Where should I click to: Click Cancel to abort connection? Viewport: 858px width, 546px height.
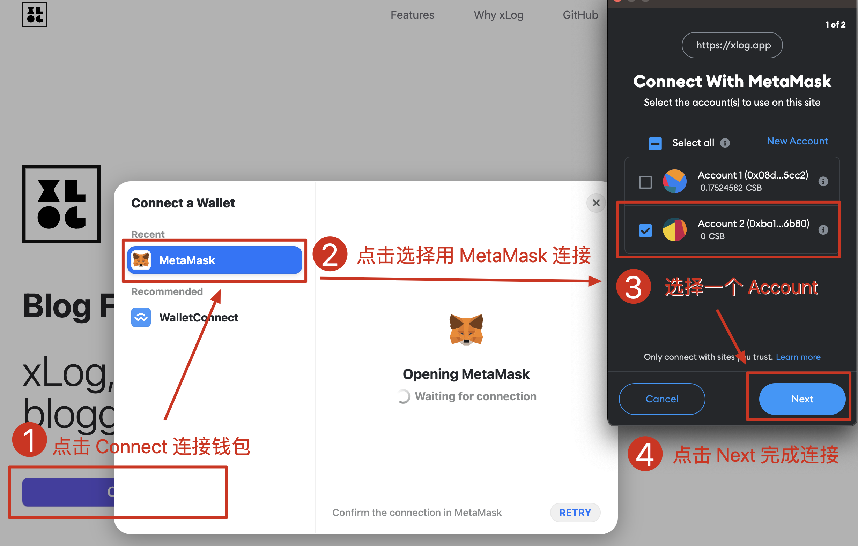(662, 399)
